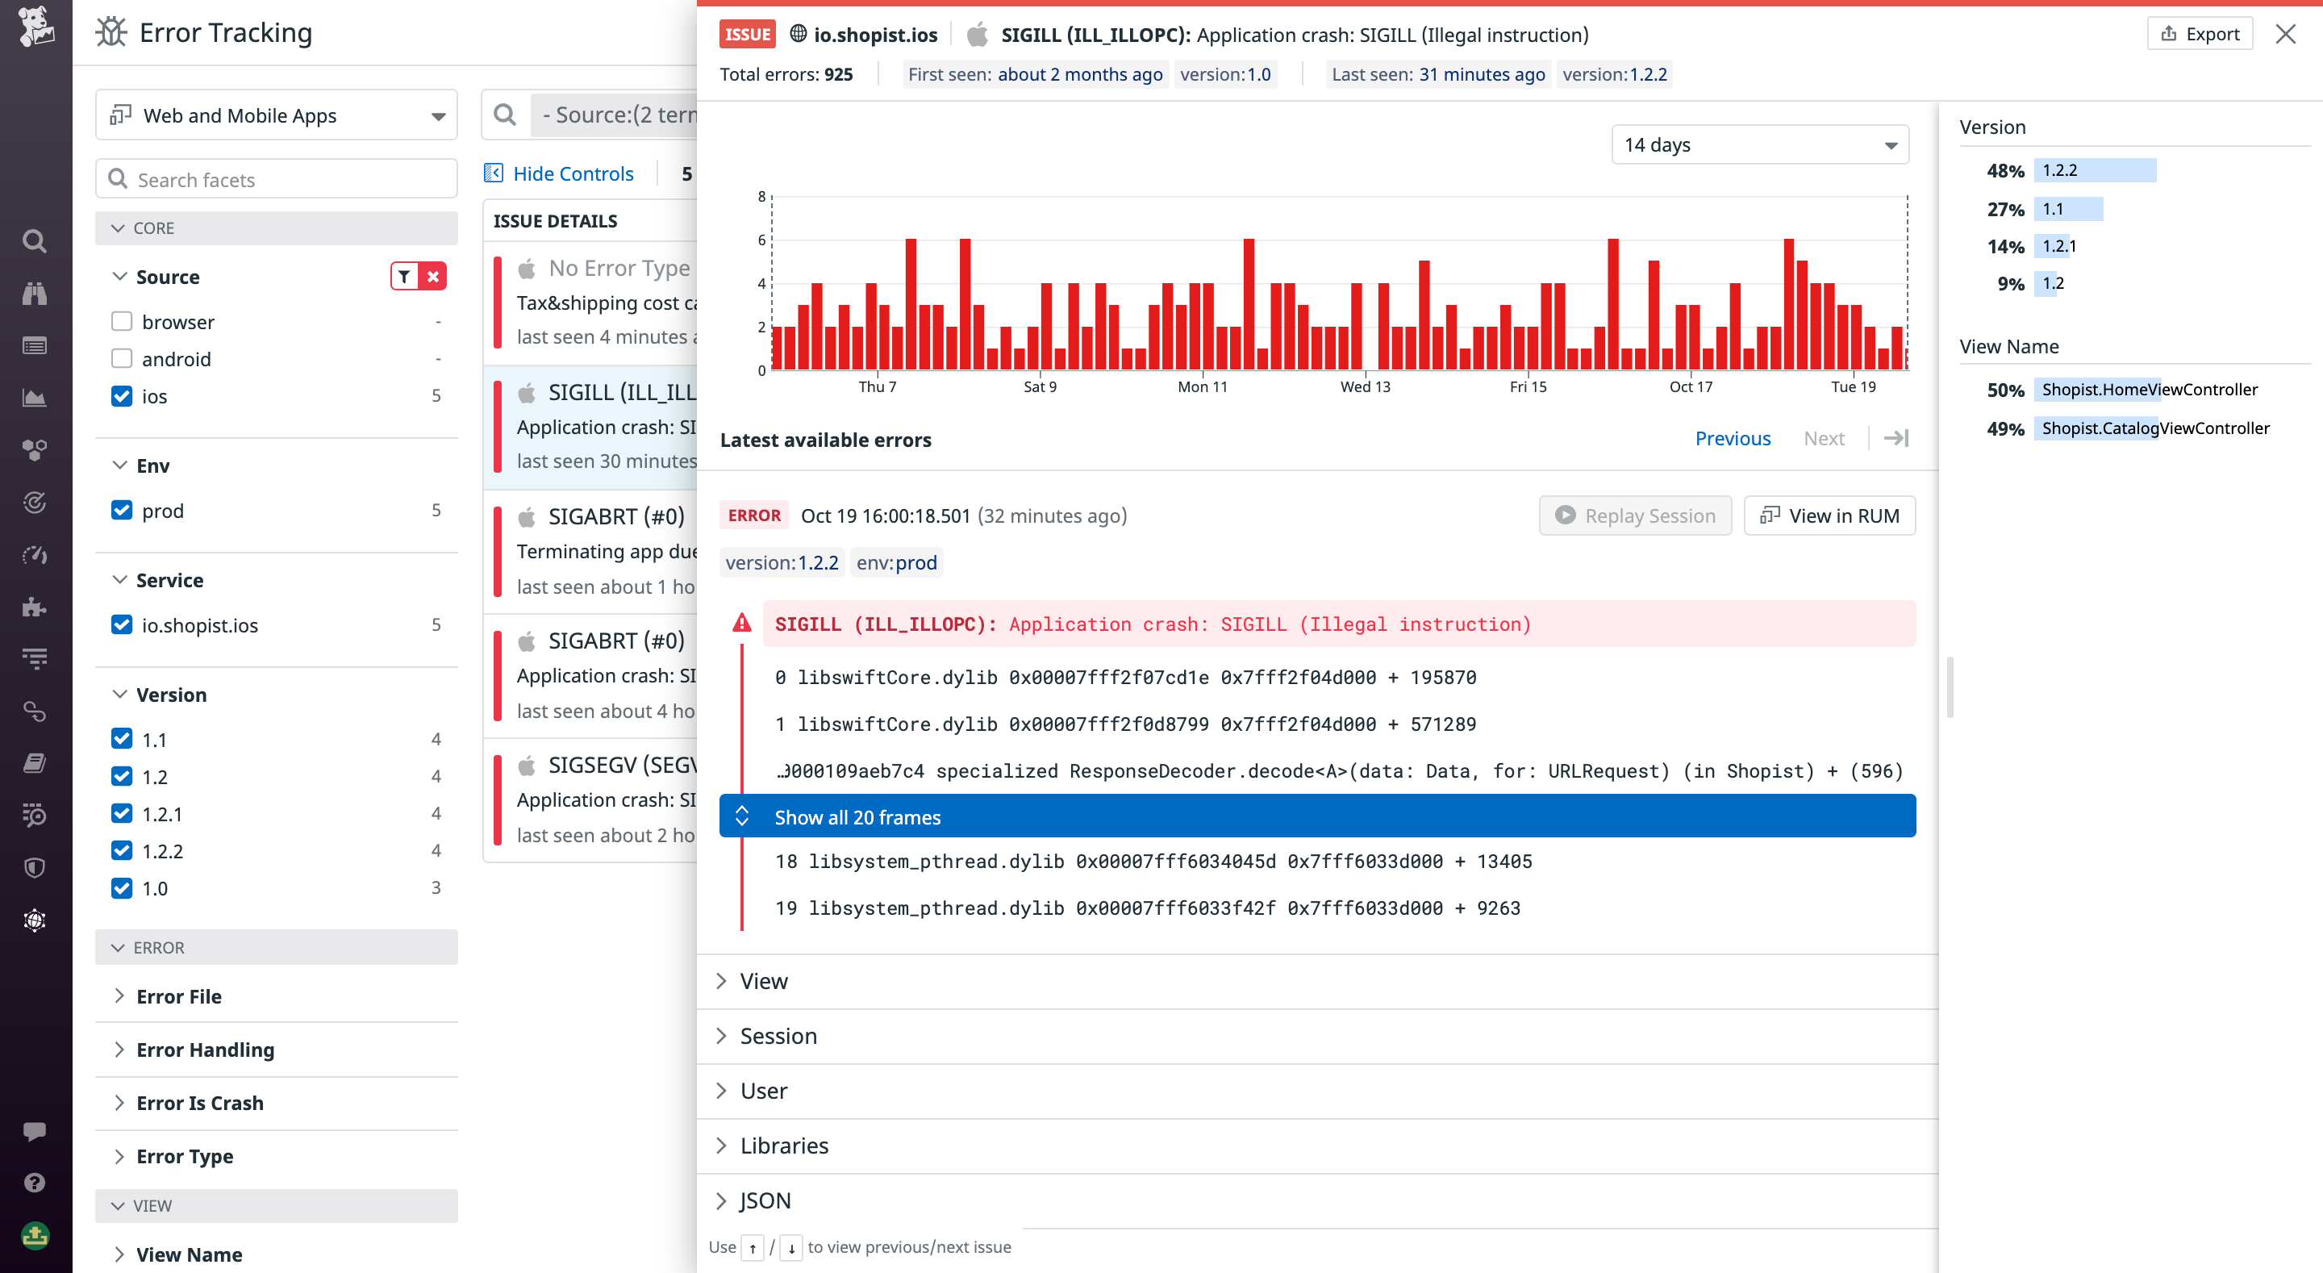The width and height of the screenshot is (2323, 1273).
Task: Expand the Session section
Action: [x=778, y=1036]
